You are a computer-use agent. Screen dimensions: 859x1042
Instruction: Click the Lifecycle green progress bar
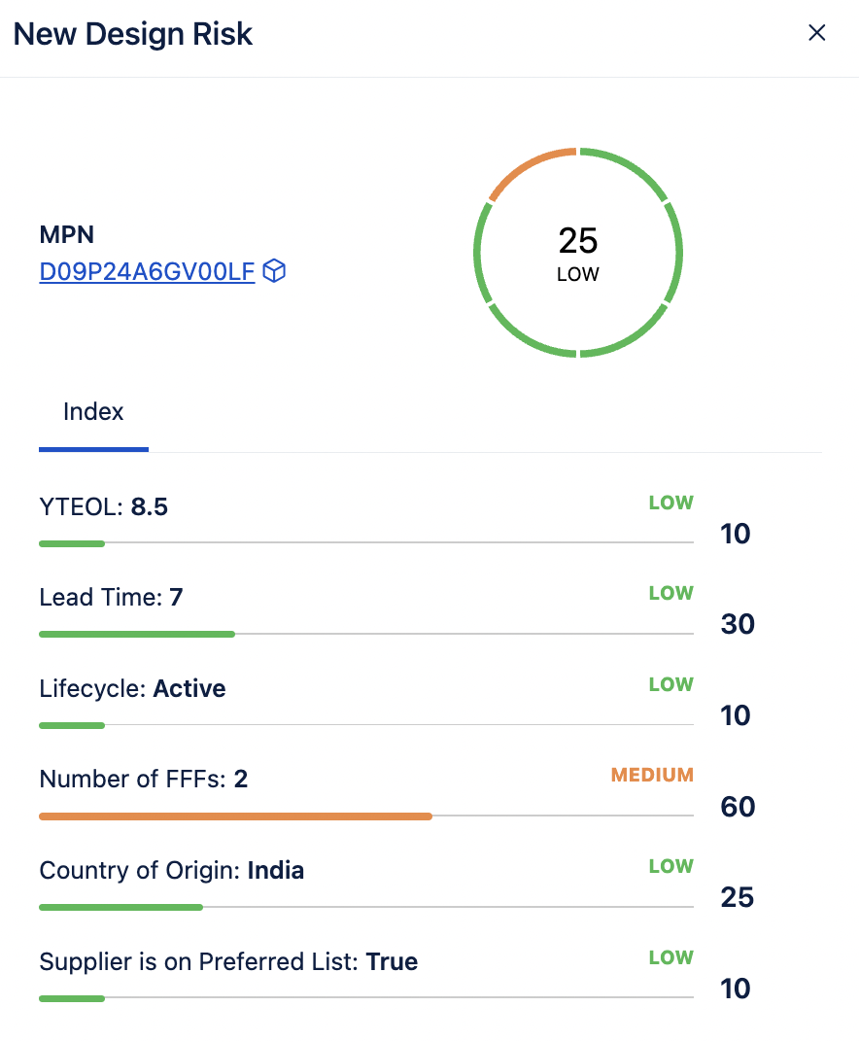tap(72, 725)
